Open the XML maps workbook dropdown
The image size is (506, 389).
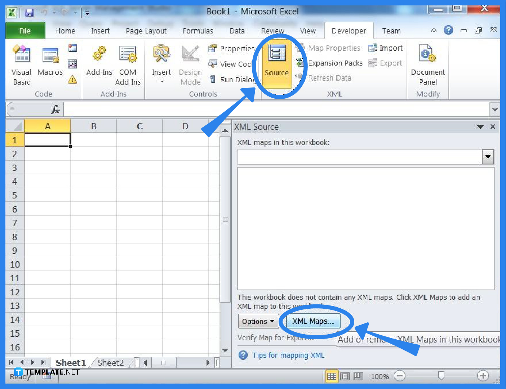(488, 157)
